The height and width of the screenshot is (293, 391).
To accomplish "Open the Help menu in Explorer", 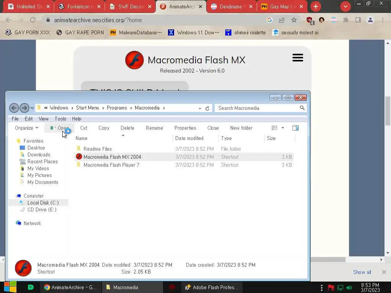I will tap(76, 119).
